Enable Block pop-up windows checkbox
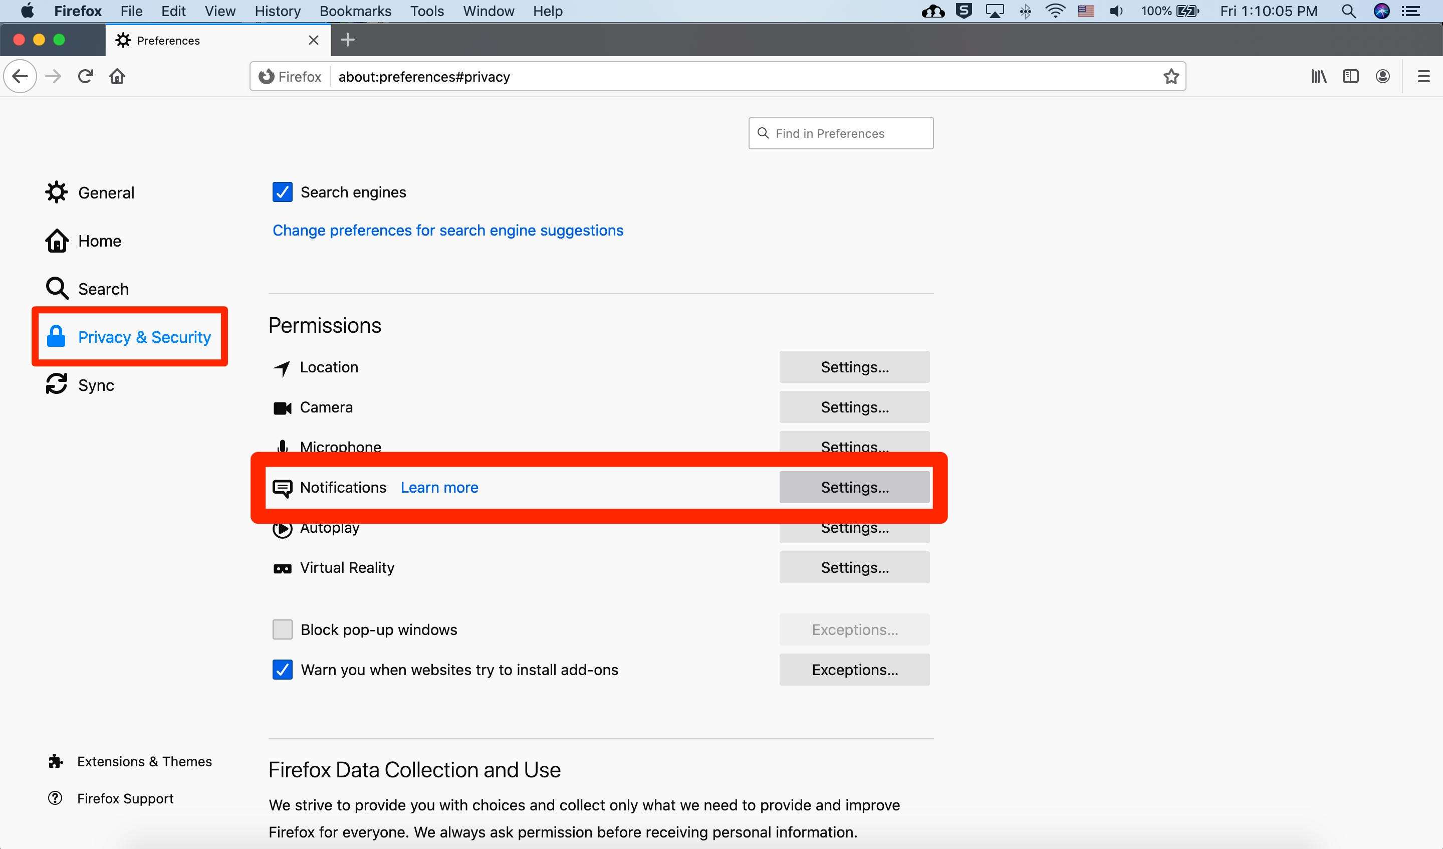Image resolution: width=1443 pixels, height=849 pixels. (282, 629)
